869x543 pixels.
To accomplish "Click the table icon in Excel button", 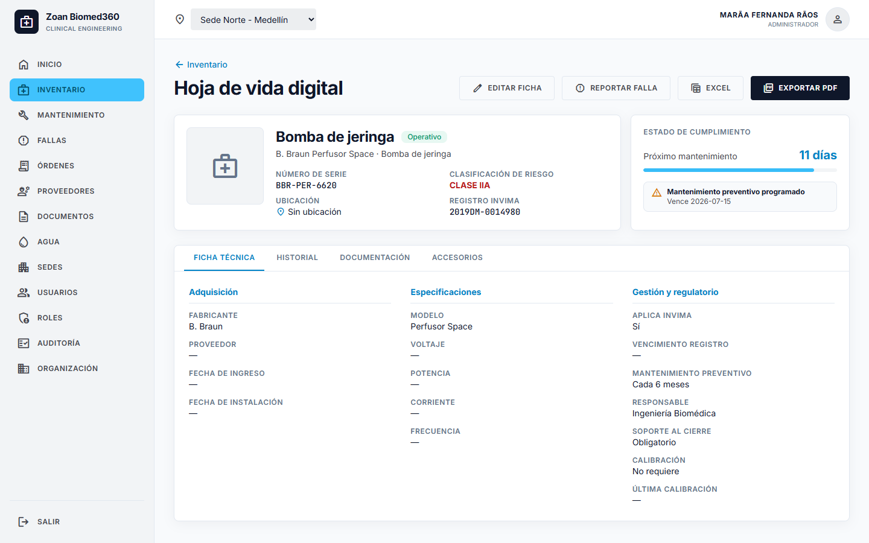I will [x=696, y=88].
